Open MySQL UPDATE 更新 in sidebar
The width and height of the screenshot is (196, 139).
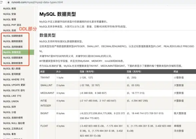click(14, 85)
